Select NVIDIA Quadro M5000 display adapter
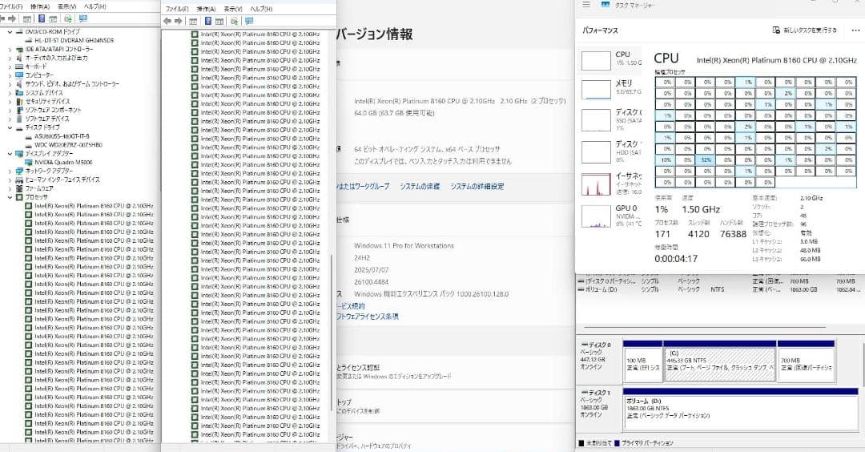This screenshot has width=865, height=452. tap(63, 162)
